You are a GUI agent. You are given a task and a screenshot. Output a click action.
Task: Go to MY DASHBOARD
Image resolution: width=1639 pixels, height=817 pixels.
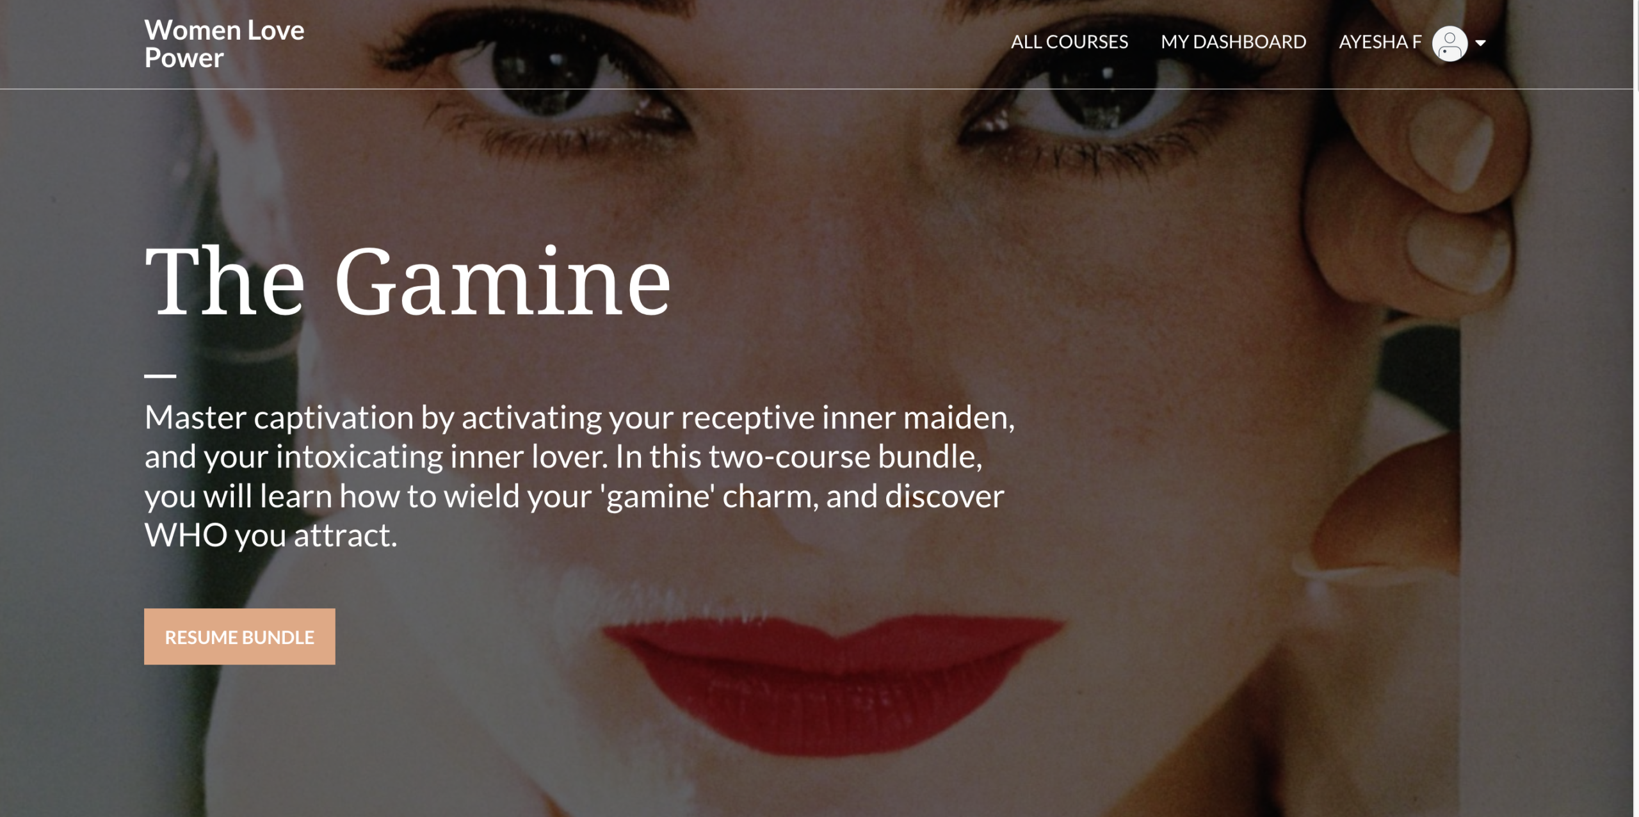point(1233,42)
